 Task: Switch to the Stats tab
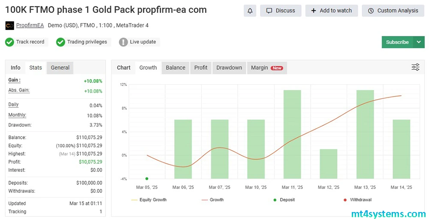pyautogui.click(x=36, y=68)
